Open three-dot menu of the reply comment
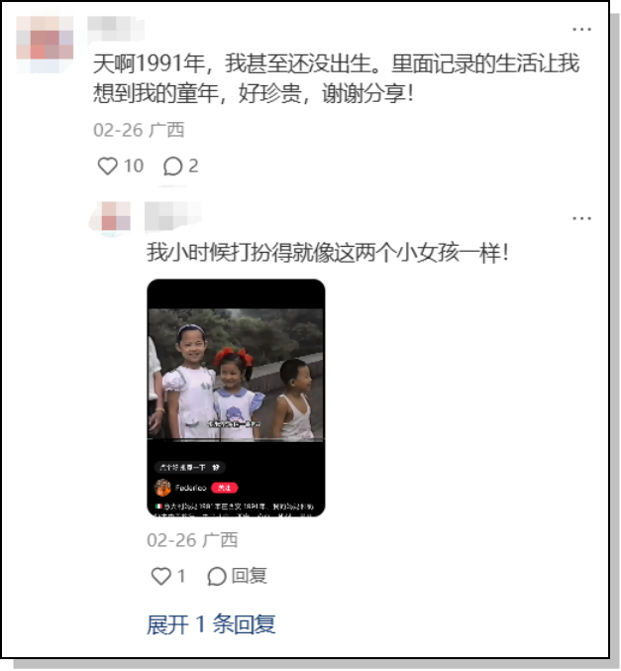621x671 pixels. [581, 218]
